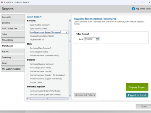The image size is (151, 113).
Task: Click the Purchase Register section heading
Action: click(36, 87)
